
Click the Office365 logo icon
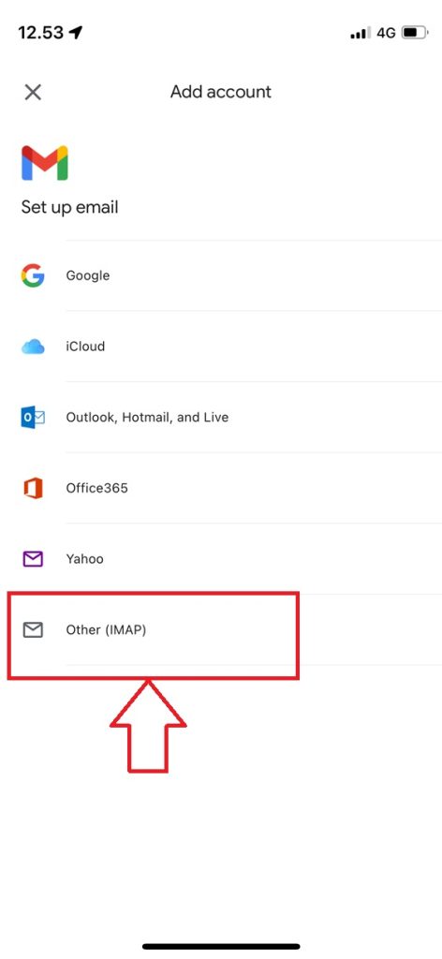33,488
